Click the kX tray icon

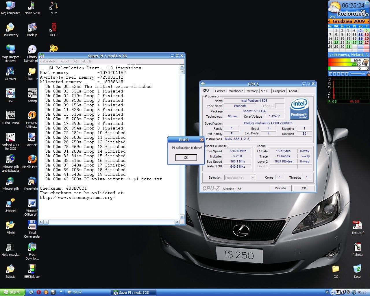pyautogui.click(x=344, y=292)
